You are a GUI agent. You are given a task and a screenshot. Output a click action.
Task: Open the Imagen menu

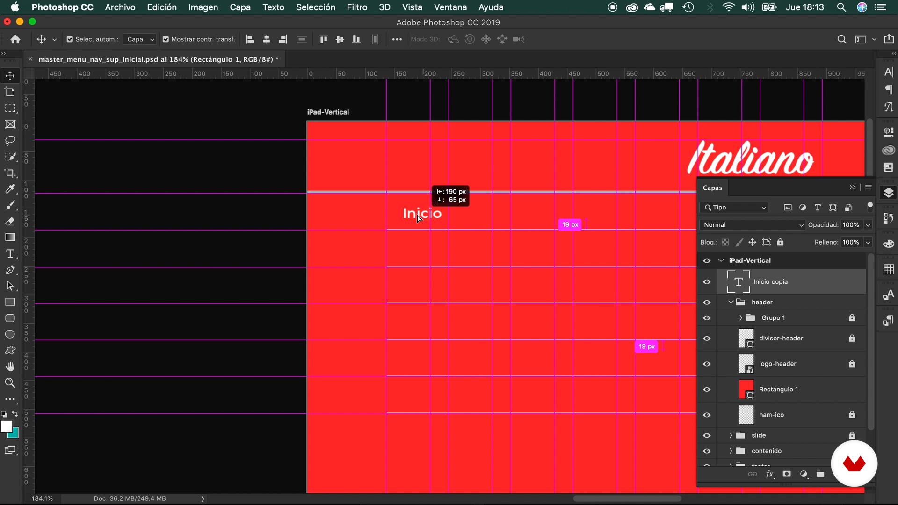coord(203,7)
